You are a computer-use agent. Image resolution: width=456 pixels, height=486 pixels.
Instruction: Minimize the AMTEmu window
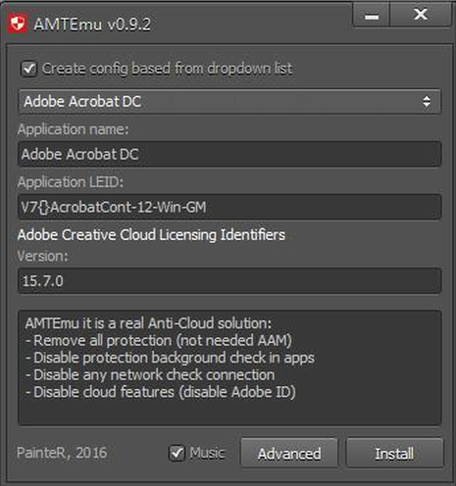click(x=372, y=16)
